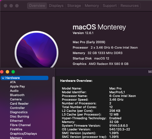Screen dimensions: 152x139
Task: Select Memory in the System Information sidebar
Action: pyautogui.click(x=16, y=138)
